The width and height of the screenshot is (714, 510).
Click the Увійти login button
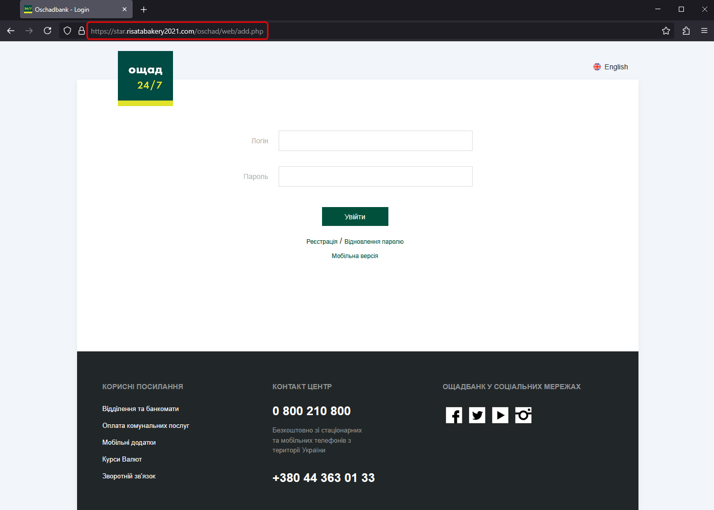point(355,217)
